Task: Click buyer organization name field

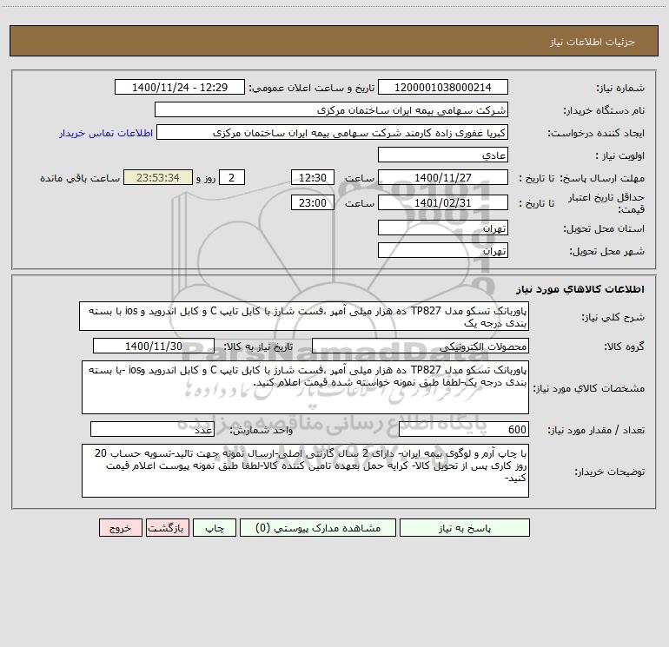Action: coord(331,109)
